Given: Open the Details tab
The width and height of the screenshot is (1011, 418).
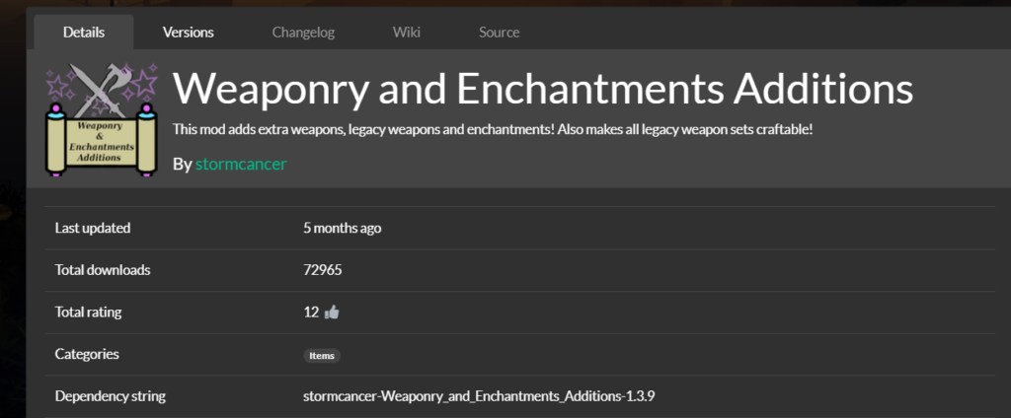Looking at the screenshot, I should click(x=84, y=33).
